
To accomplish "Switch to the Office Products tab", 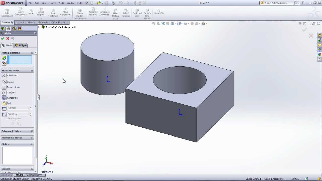I will click(60, 22).
